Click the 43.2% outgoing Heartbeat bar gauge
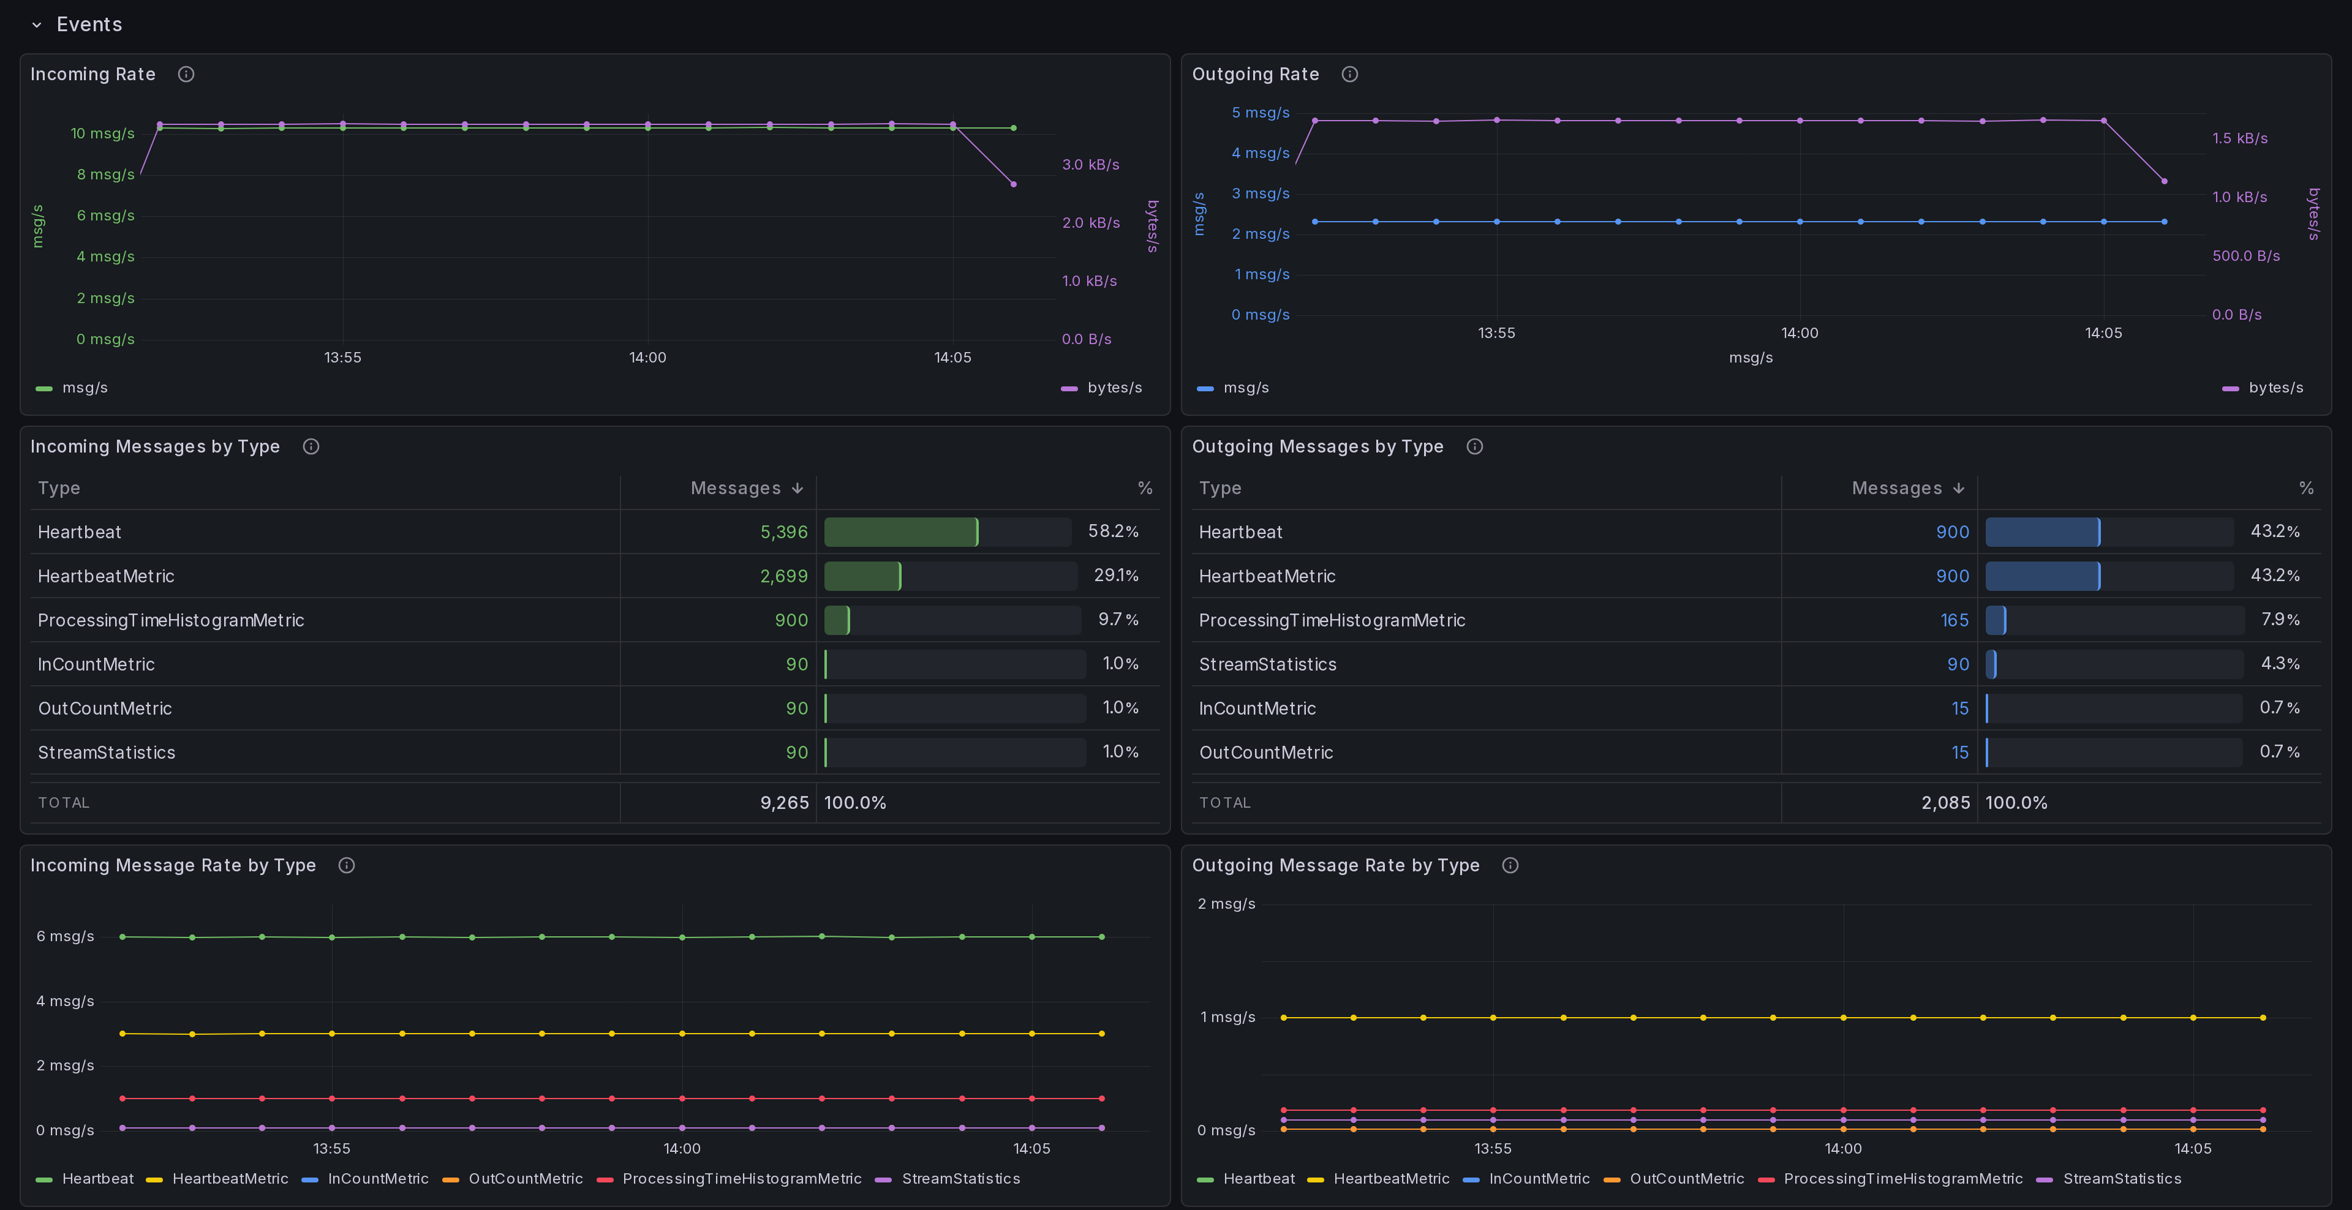The width and height of the screenshot is (2352, 1210). click(2109, 532)
